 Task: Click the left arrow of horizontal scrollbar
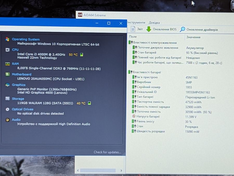78,170
